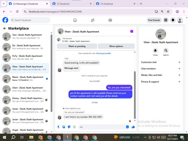Open Da's apartment conversation

(25, 47)
